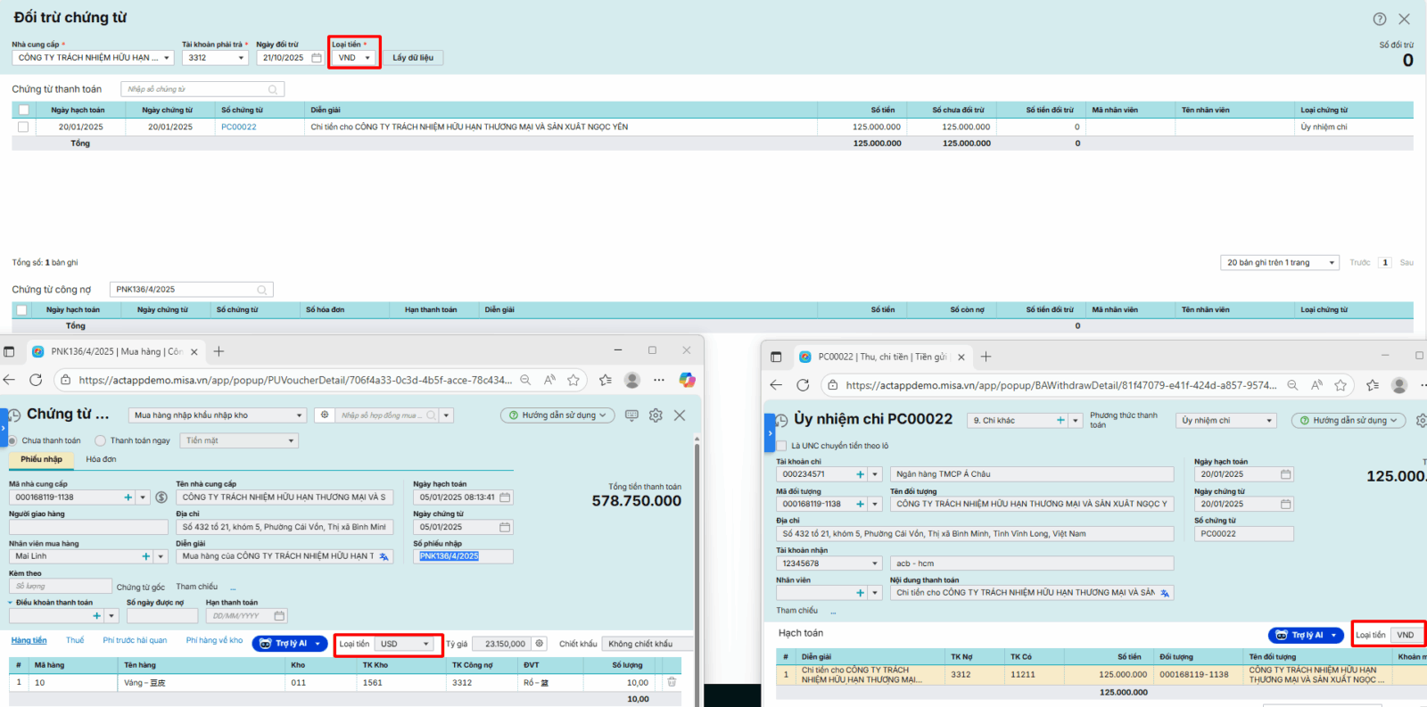Open the Thuế tab in the item grid
The height and width of the screenshot is (707, 1427).
75,641
